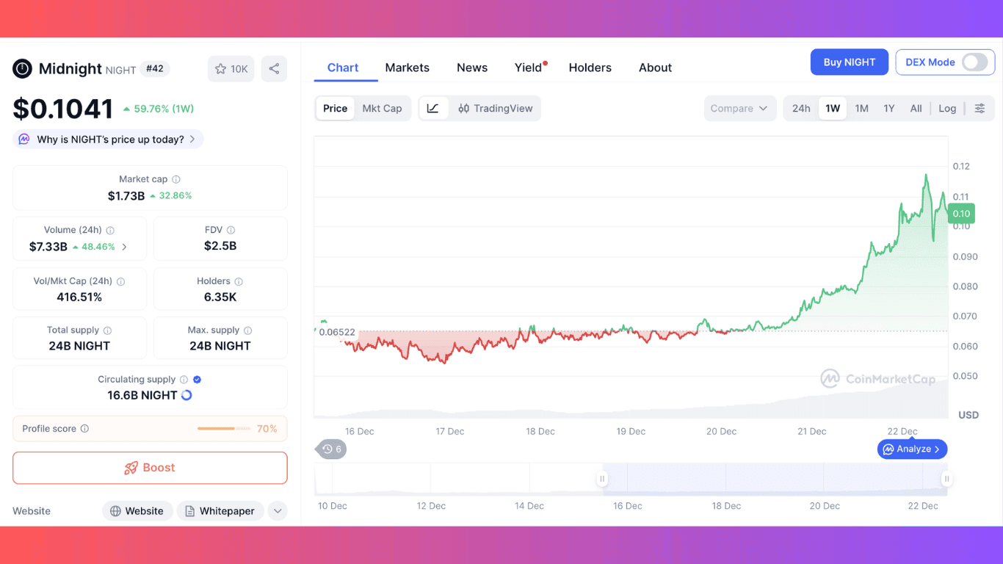1003x564 pixels.
Task: Click the Boost button
Action: [x=150, y=468]
